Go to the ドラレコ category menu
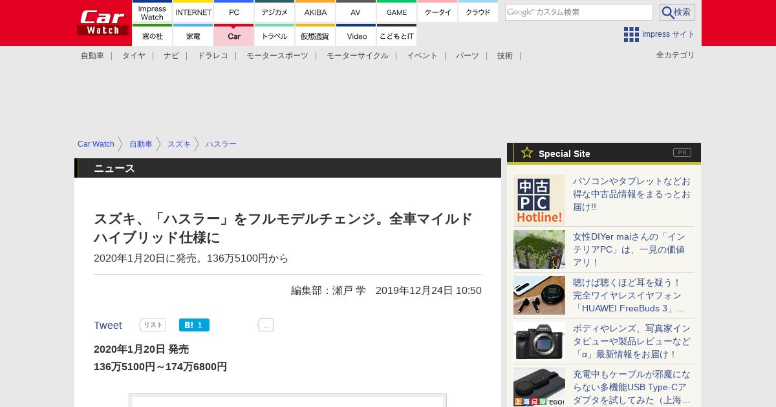This screenshot has width=776, height=407. point(213,56)
